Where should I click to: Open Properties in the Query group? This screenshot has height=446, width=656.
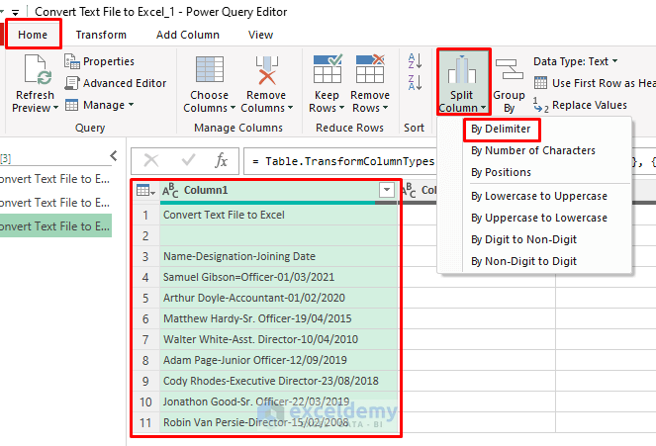100,61
